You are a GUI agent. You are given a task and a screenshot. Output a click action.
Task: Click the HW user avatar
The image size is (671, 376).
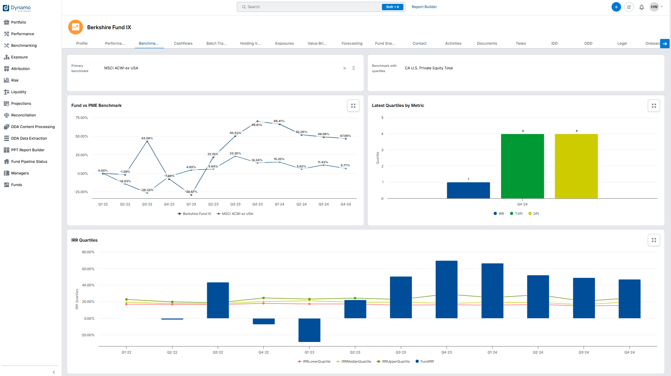654,7
